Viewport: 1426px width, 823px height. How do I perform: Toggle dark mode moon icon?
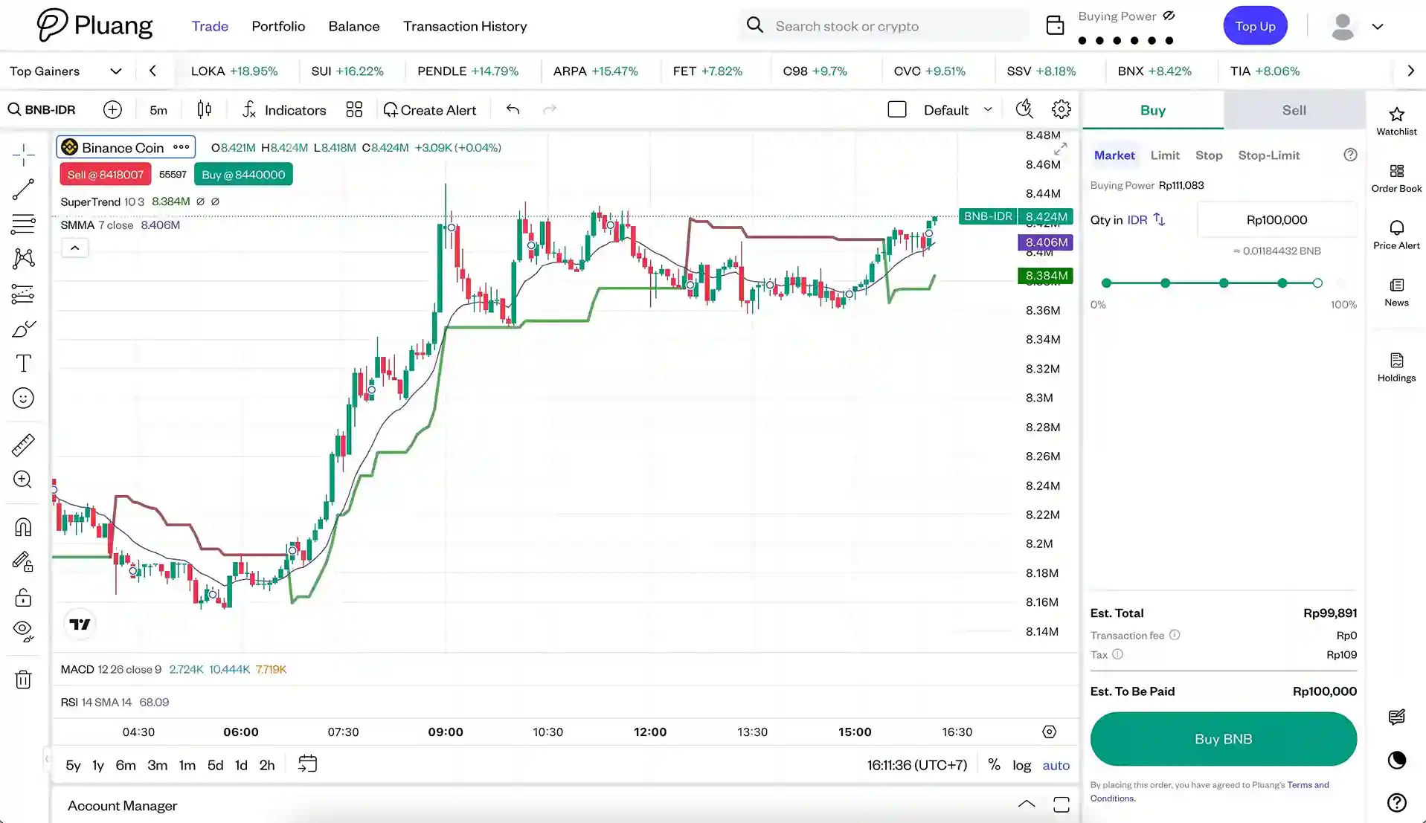tap(1396, 760)
